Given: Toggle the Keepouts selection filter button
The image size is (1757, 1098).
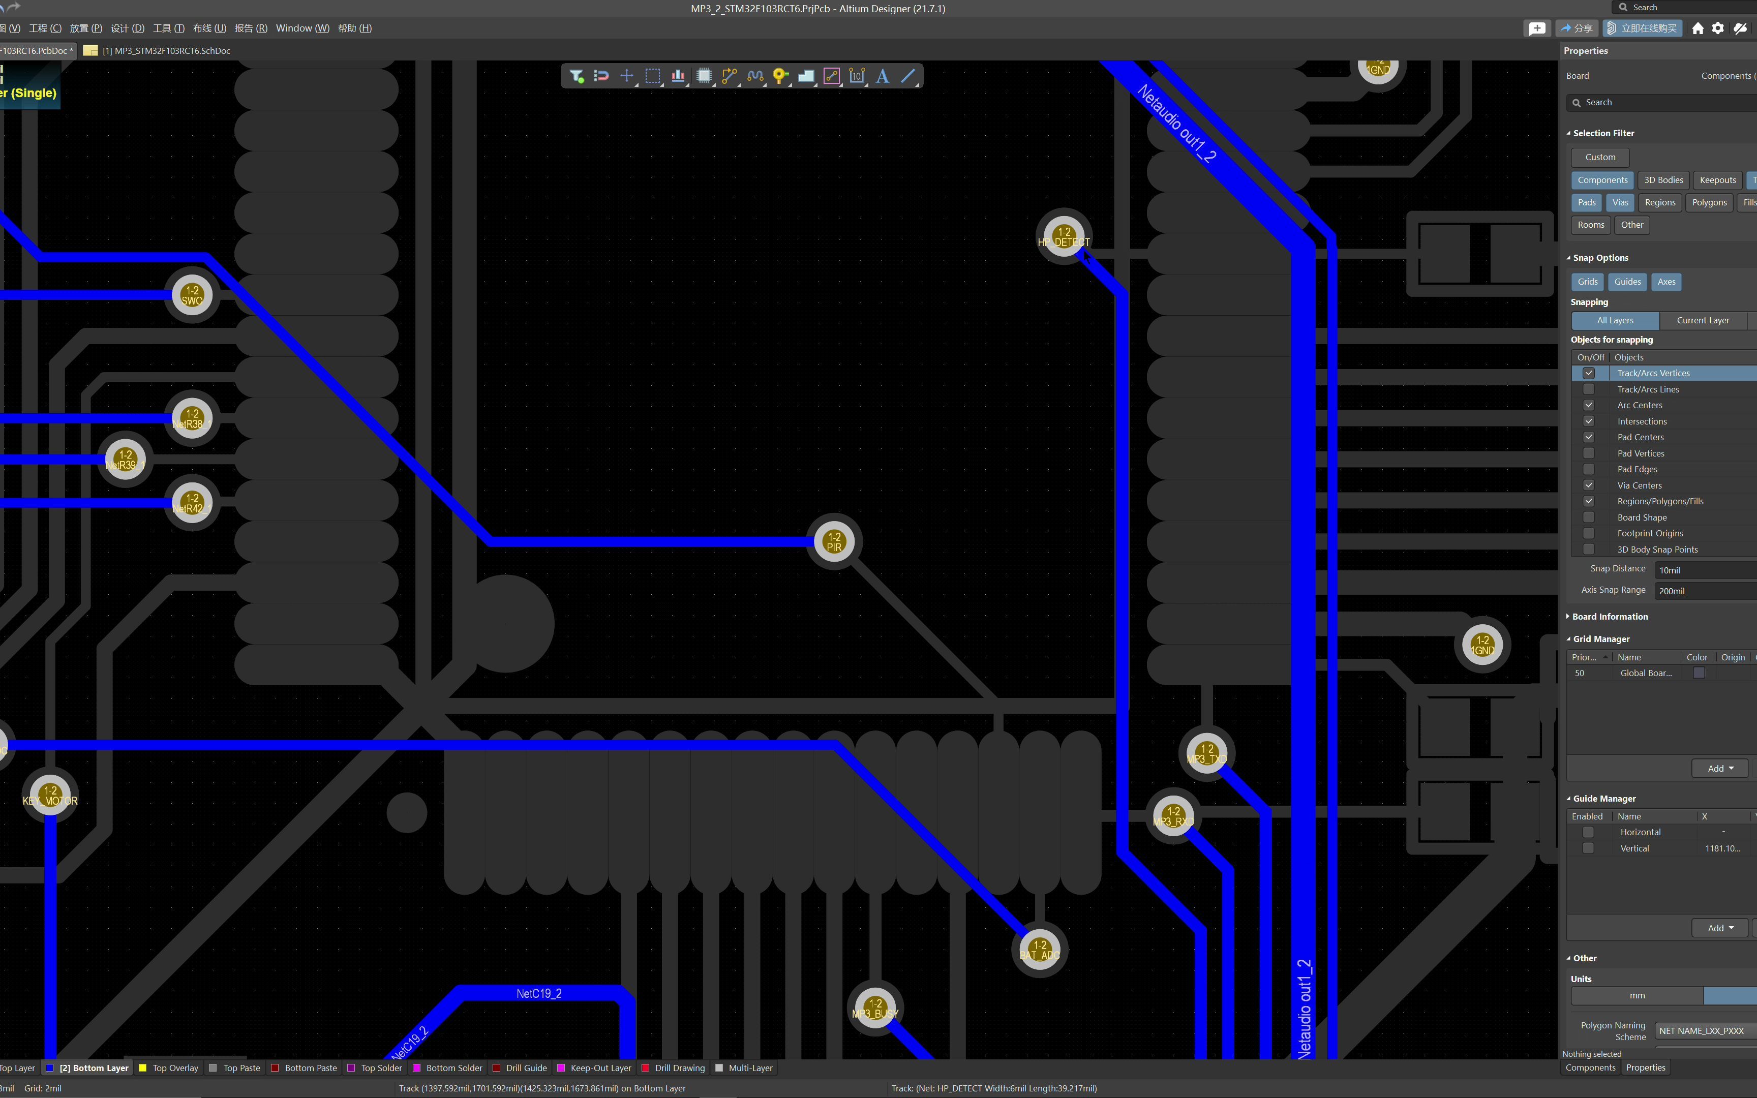Looking at the screenshot, I should pyautogui.click(x=1717, y=180).
